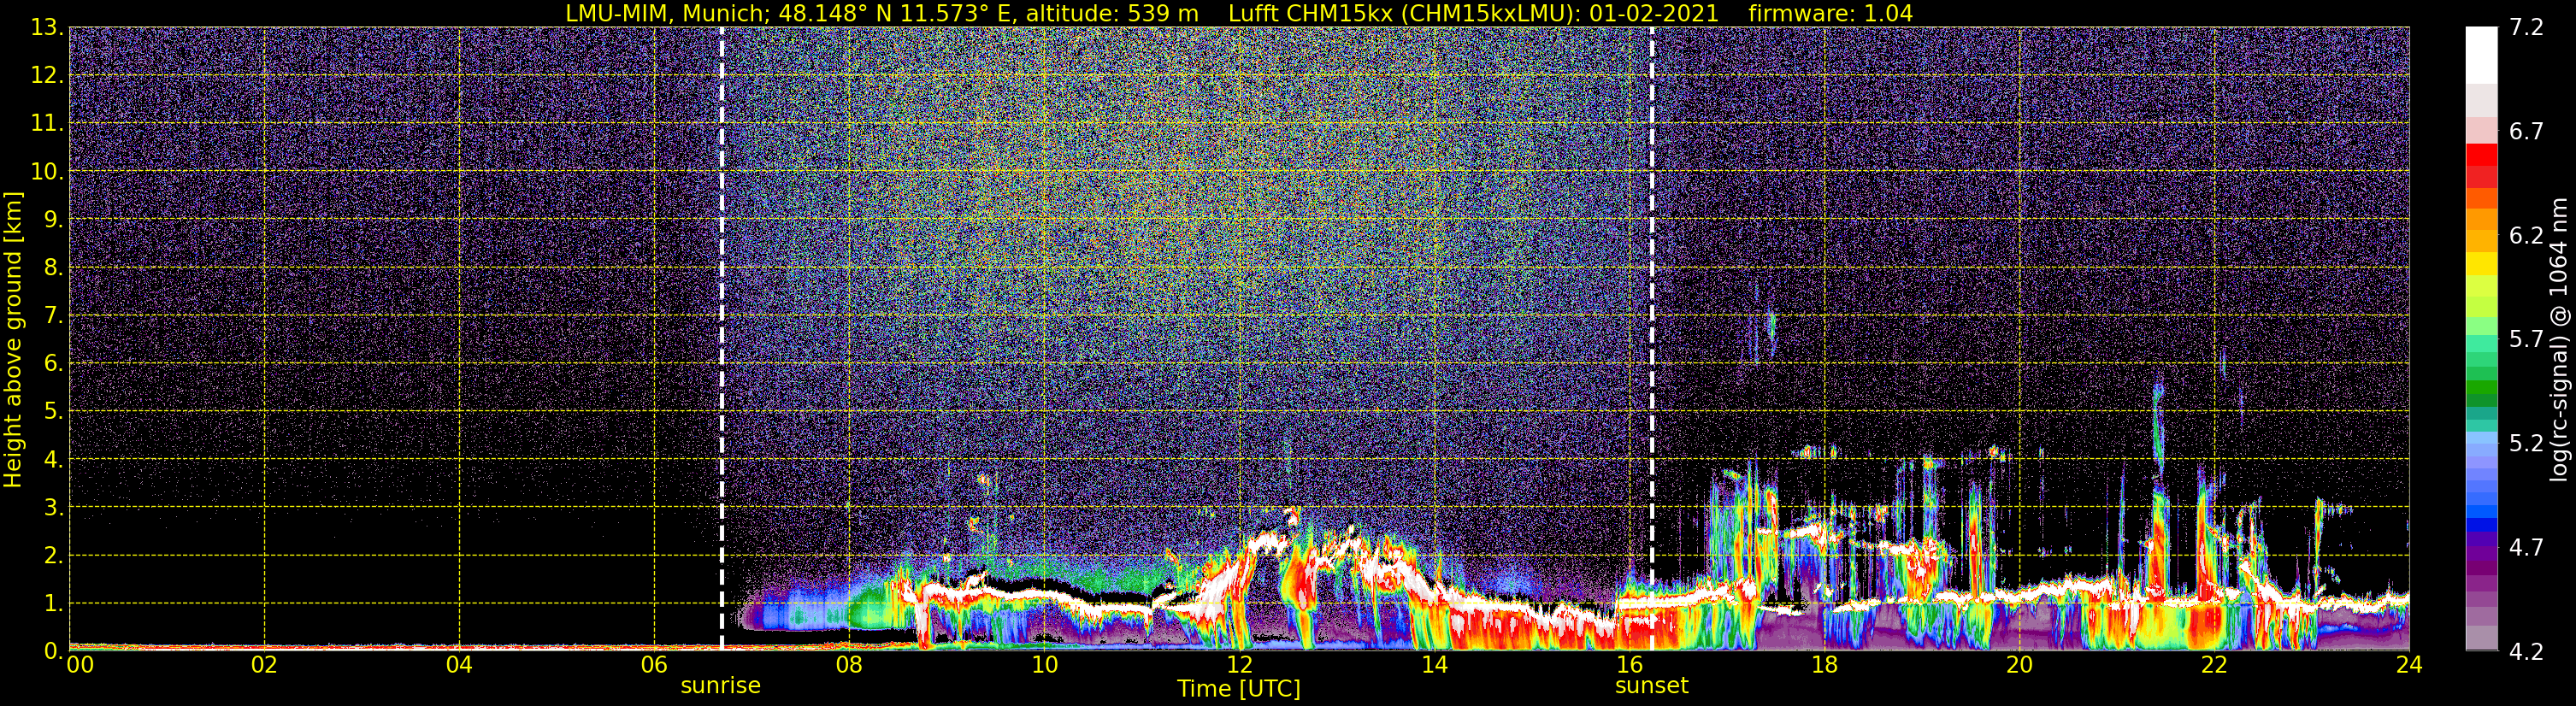Click the date 01-02-2021 in the title
The width and height of the screenshot is (2576, 706).
(x=1654, y=13)
